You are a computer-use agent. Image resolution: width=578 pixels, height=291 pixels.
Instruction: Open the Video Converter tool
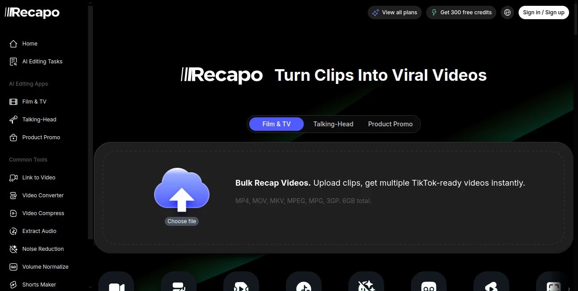click(44, 195)
